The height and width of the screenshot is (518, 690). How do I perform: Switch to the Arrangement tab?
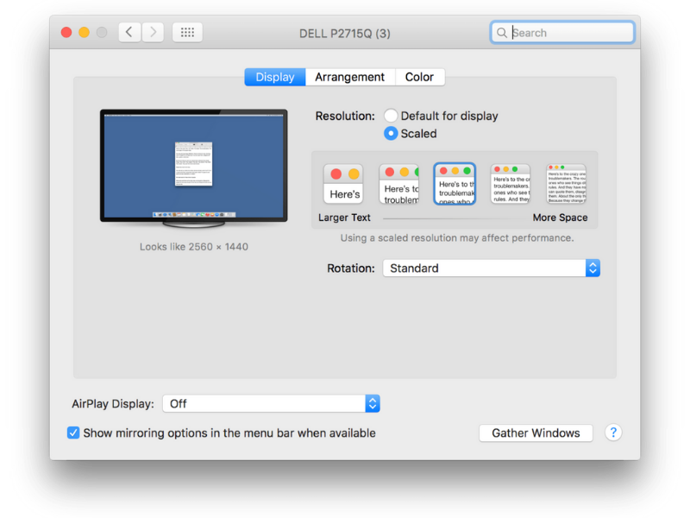click(x=350, y=77)
